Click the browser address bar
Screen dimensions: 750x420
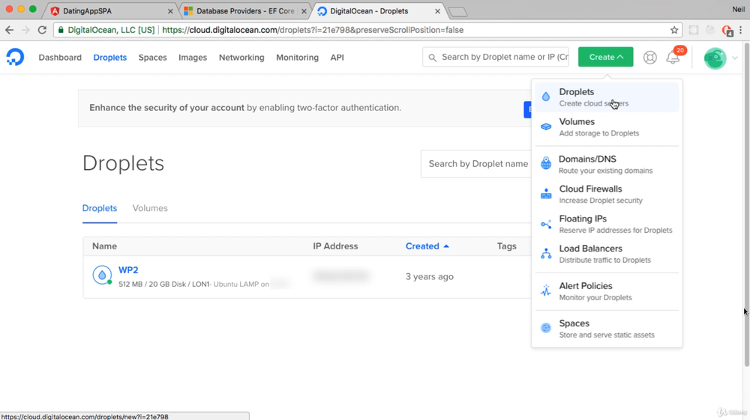367,30
